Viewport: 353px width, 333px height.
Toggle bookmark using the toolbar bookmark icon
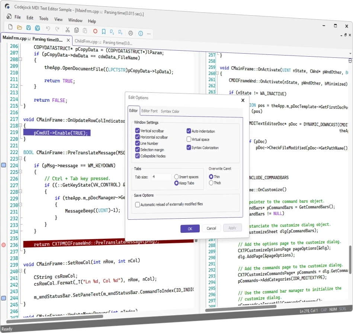103,32
